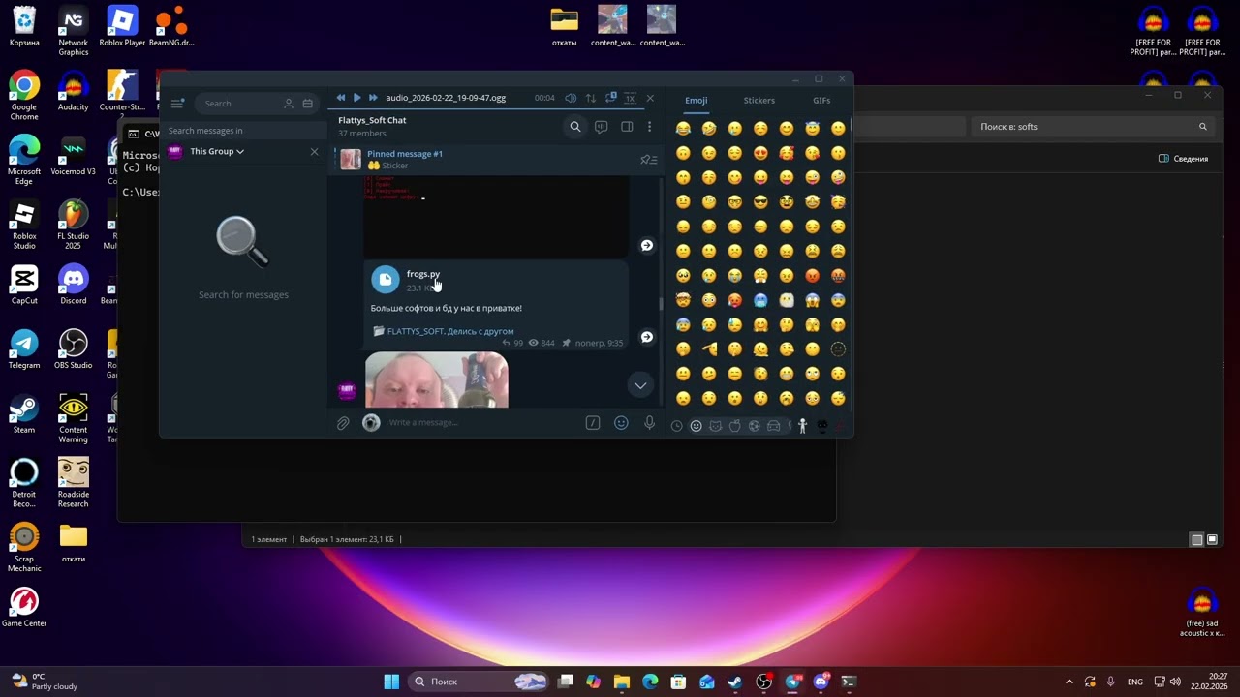Switch Explorer to details list view
Screen dimensions: 1240x697
(1196, 540)
